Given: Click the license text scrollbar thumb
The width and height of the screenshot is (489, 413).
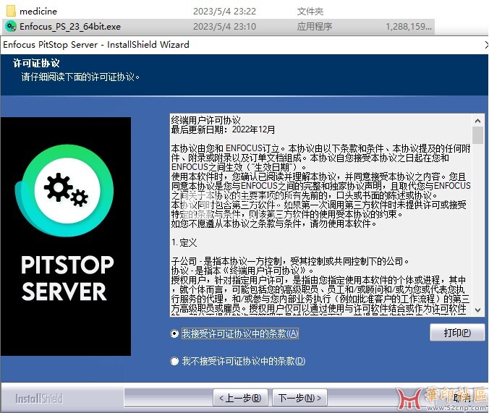Looking at the screenshot, I should coord(477,135).
